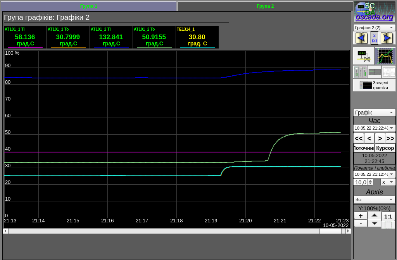Click the Зведені графіки button

tap(374, 85)
